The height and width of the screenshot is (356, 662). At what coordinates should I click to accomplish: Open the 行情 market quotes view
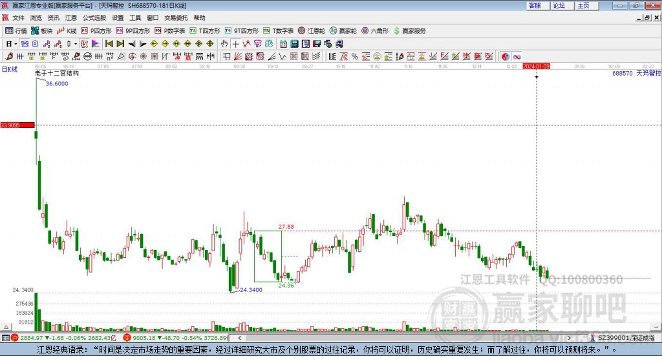pos(16,31)
